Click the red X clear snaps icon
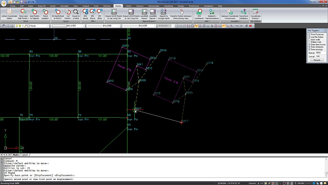 coord(250,26)
